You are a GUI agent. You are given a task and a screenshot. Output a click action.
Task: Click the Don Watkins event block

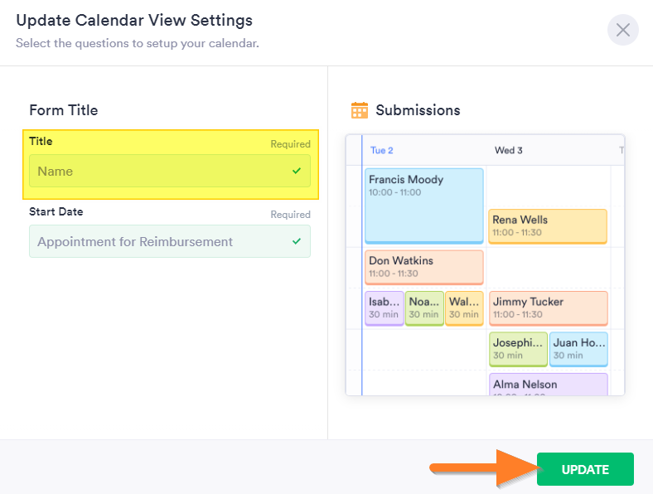click(423, 267)
